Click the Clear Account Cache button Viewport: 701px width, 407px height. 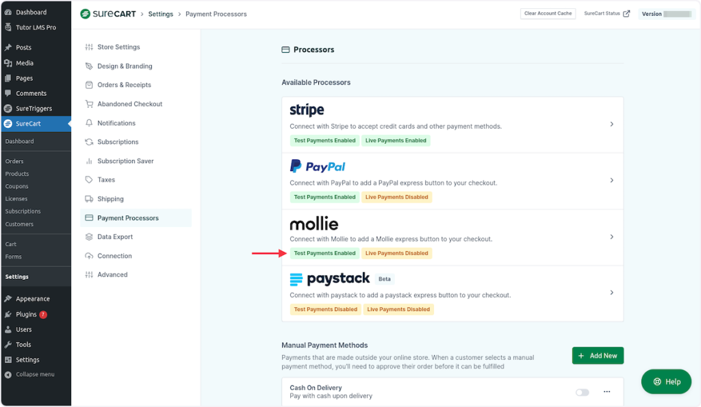(x=548, y=13)
